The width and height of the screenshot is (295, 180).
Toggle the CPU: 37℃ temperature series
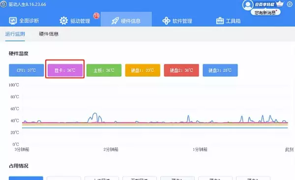27,70
